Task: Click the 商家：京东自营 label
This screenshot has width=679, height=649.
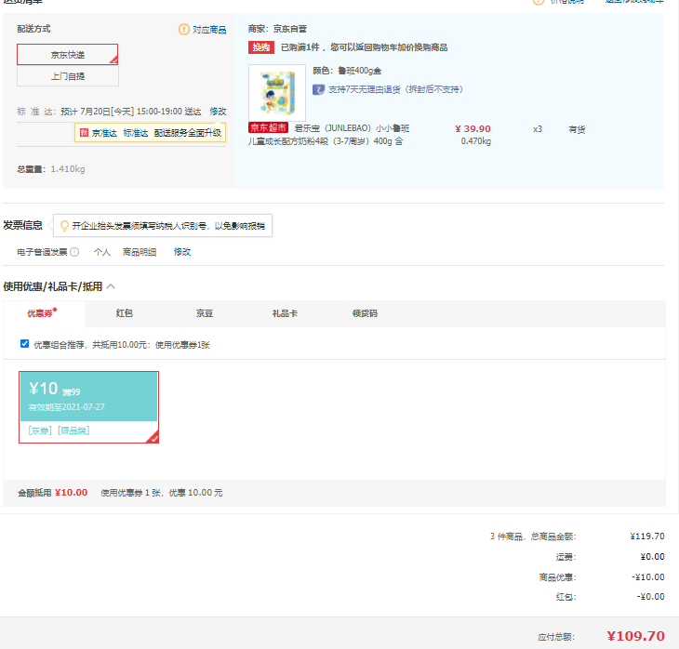Action: [277, 29]
